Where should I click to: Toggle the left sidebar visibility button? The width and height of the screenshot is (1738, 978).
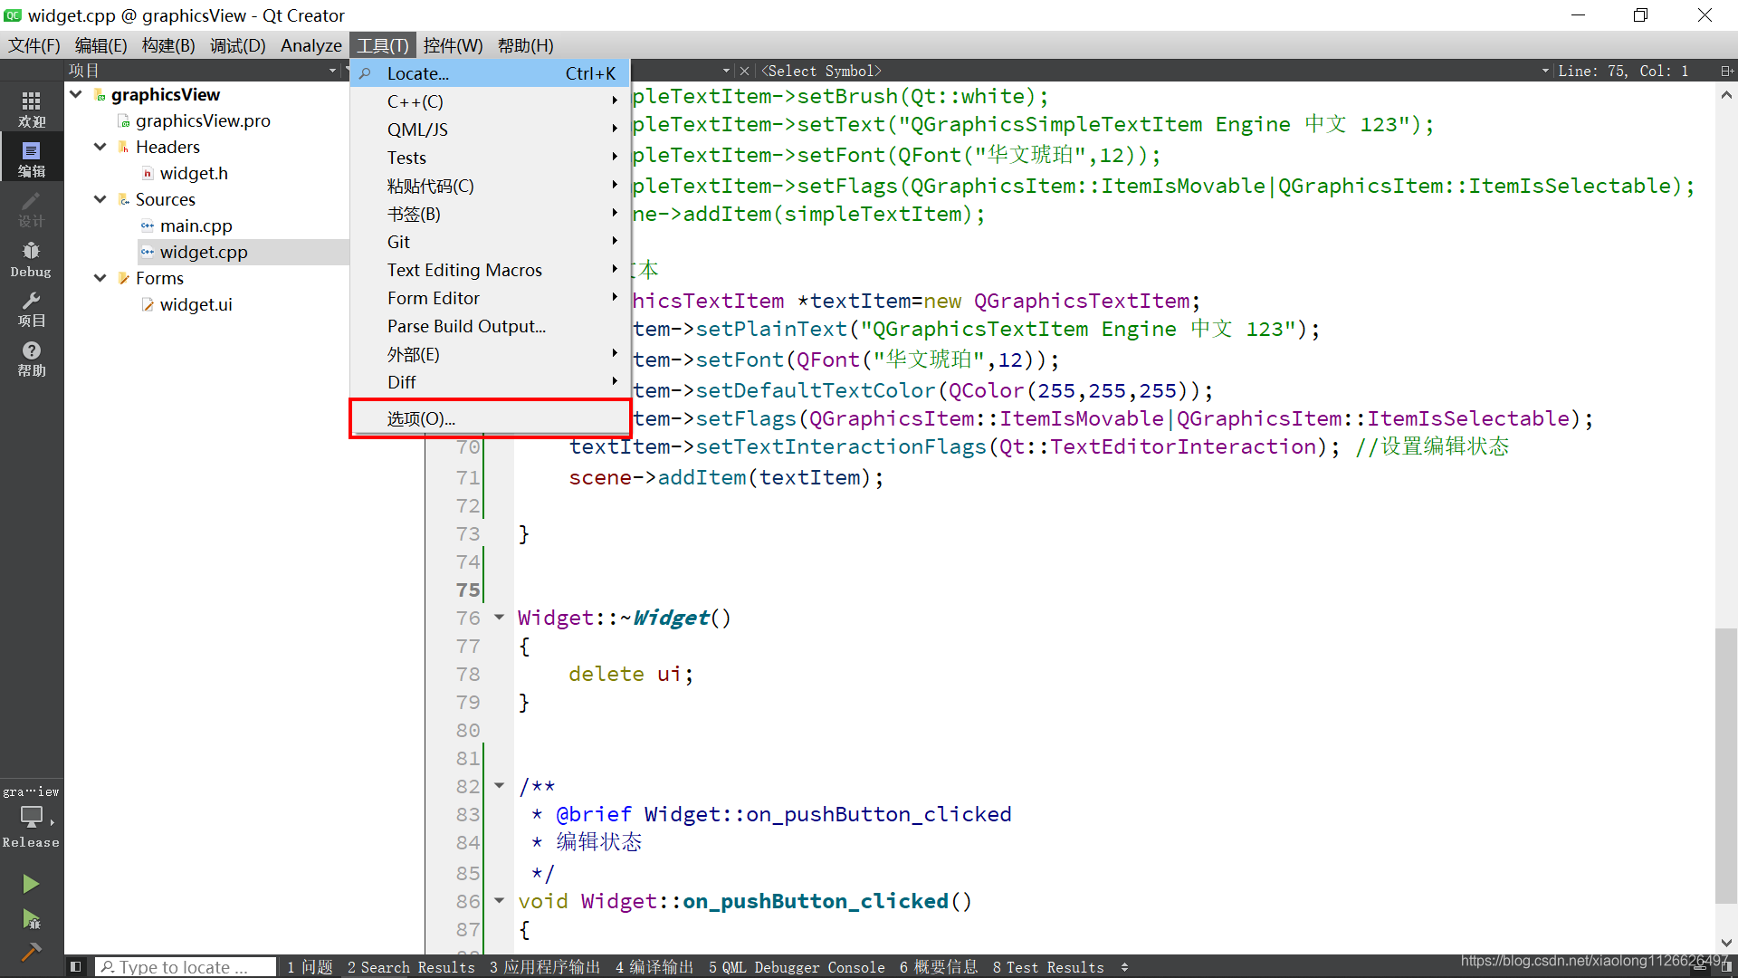76,966
